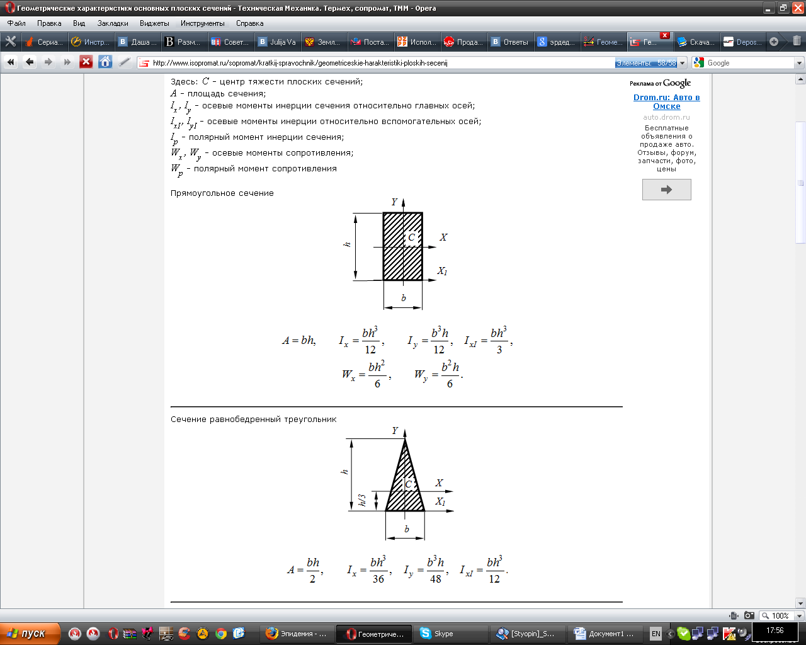Go forward to the next page

[x=48, y=62]
